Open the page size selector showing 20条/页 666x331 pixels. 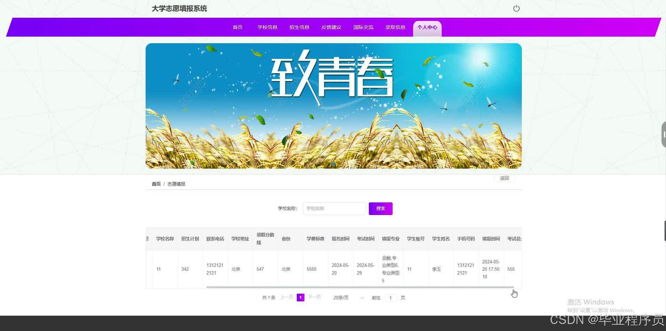coord(341,298)
